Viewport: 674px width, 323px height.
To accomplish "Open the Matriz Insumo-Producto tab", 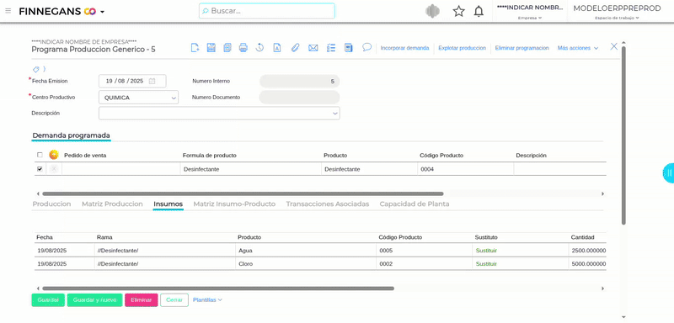I will (234, 204).
